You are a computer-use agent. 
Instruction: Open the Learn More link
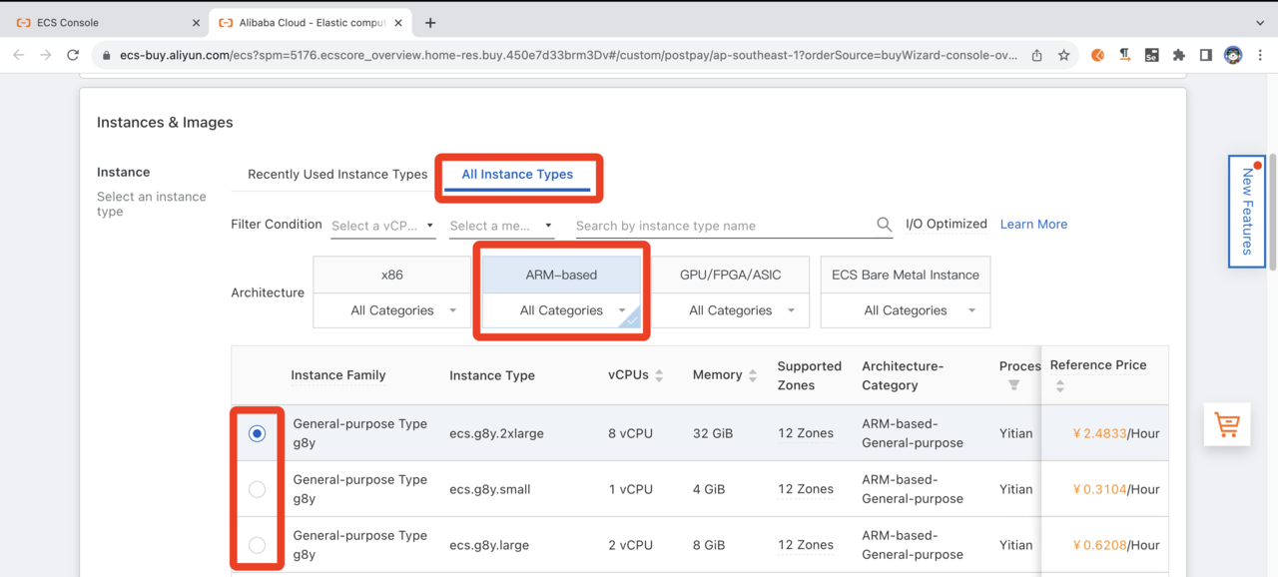tap(1033, 225)
